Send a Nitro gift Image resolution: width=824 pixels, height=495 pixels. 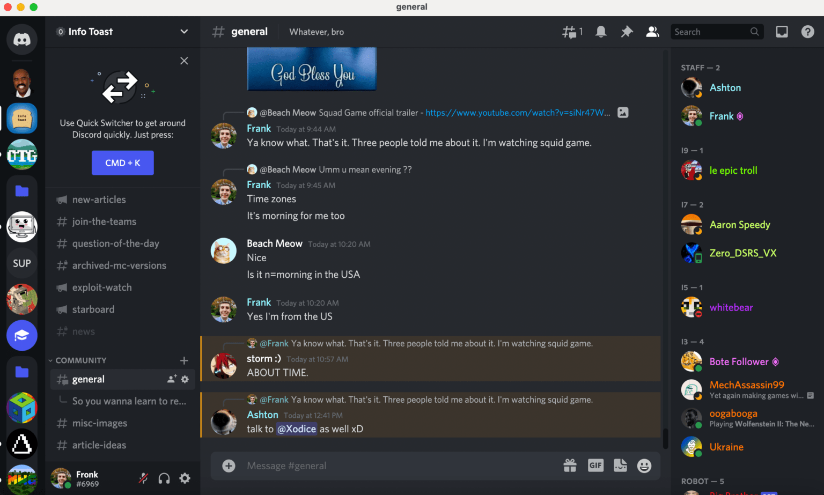pyautogui.click(x=570, y=466)
